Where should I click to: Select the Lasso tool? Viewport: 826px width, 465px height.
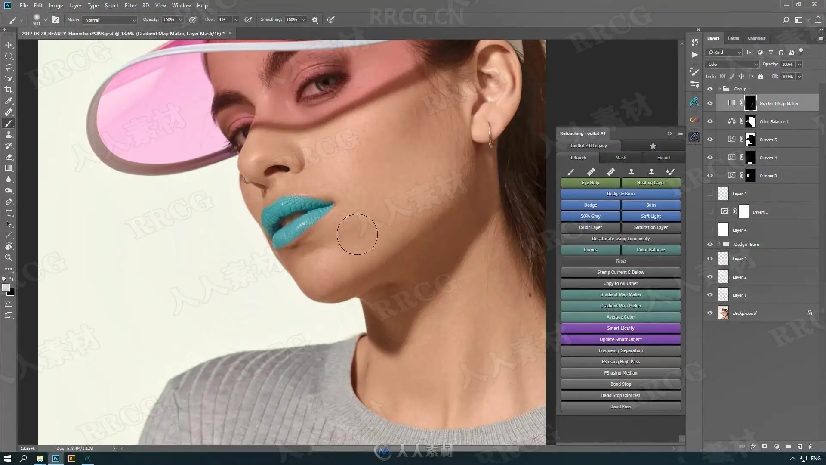point(9,67)
